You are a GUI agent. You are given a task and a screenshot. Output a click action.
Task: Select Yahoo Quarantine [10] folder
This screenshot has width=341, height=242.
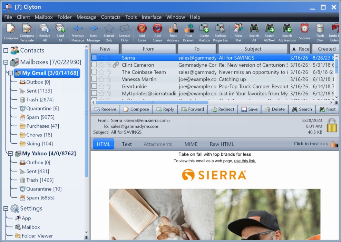tap(40, 189)
